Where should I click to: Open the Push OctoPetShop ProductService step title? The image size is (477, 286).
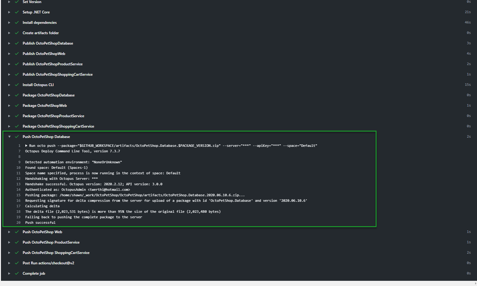[x=51, y=242]
